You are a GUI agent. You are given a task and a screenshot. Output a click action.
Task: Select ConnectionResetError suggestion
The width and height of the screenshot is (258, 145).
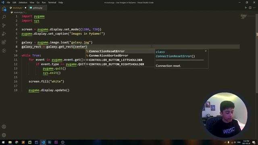[120, 51]
